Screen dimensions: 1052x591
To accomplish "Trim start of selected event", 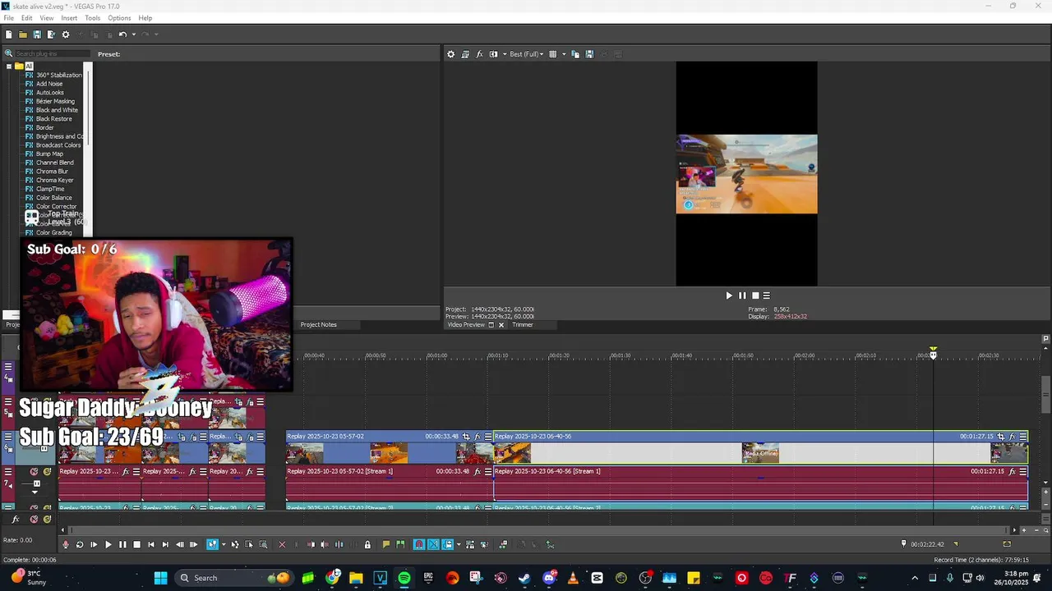I will point(311,544).
